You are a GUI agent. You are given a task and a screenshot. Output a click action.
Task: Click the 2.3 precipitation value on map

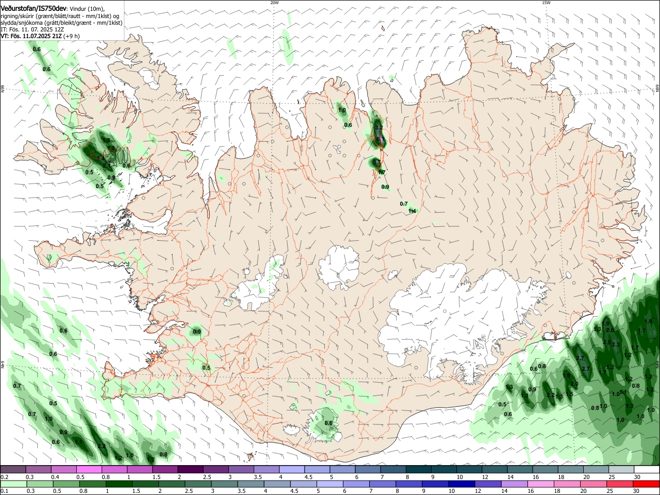(615, 344)
